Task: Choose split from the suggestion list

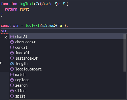Action: tap(68, 96)
